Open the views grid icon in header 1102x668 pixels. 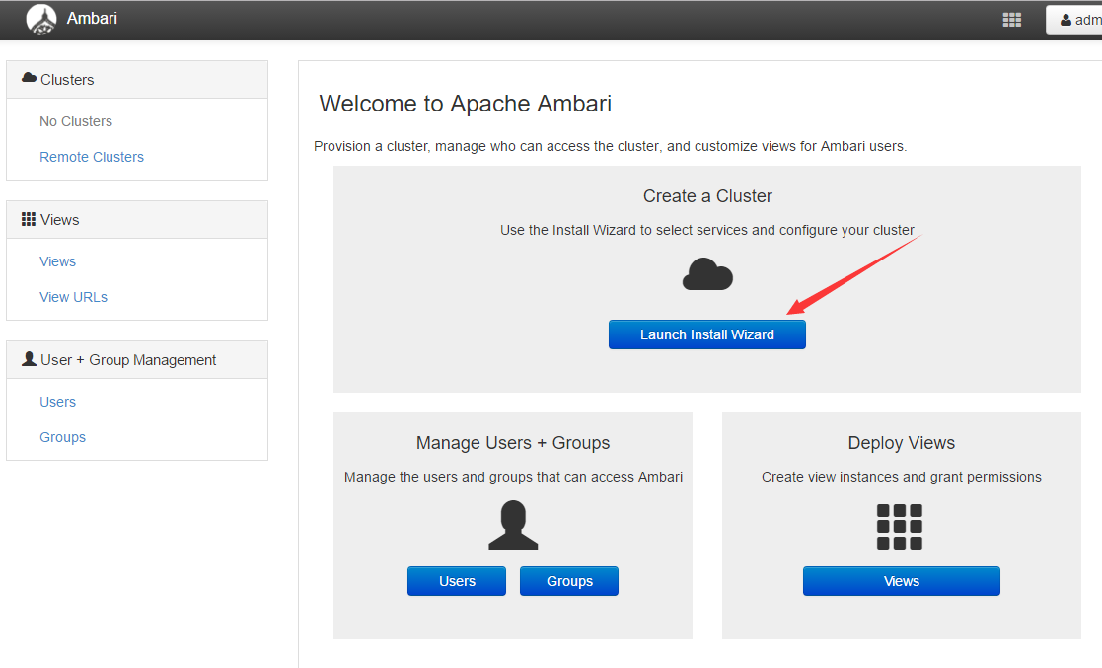coord(1011,20)
